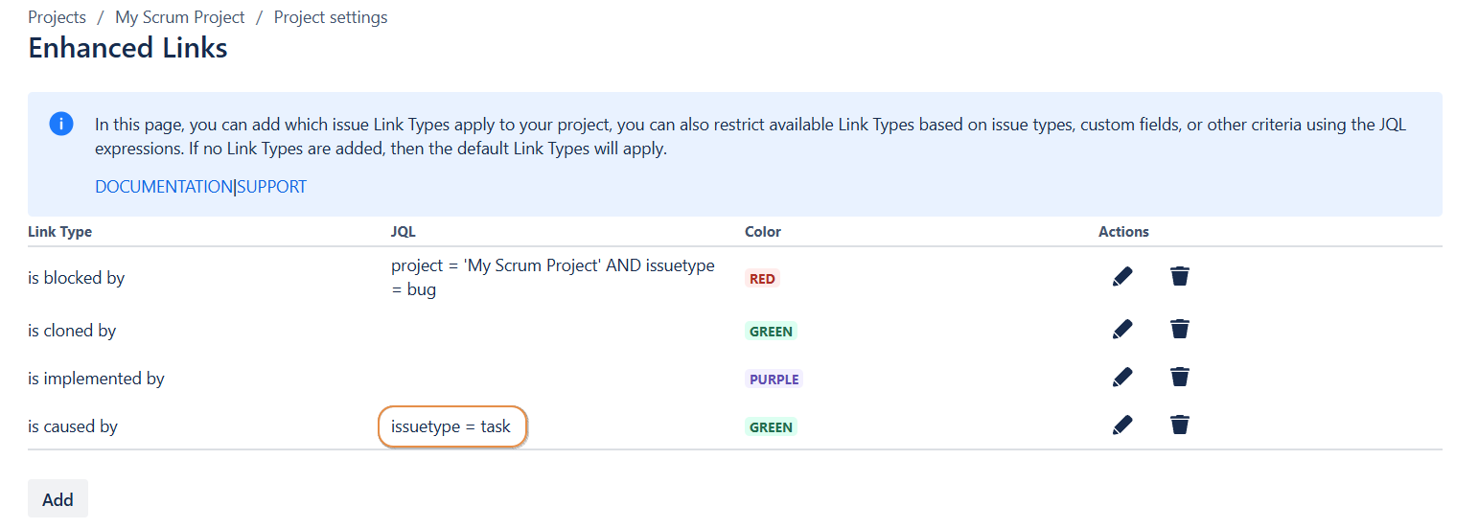Screen dimensions: 1479x529
Task: Delete the 'is caused by' link type
Action: (1180, 425)
